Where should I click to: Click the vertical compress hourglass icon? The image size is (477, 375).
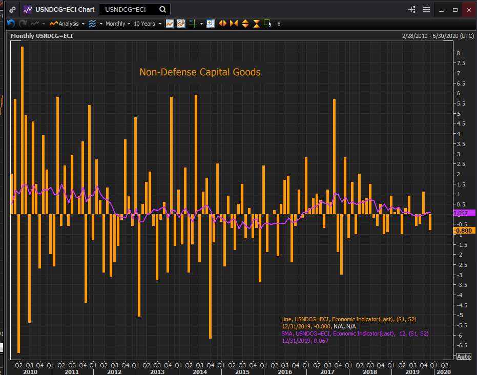256,24
